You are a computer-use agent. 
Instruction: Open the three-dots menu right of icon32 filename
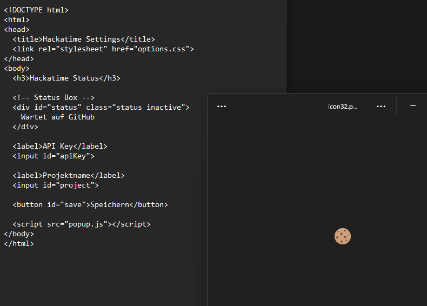[x=381, y=107]
